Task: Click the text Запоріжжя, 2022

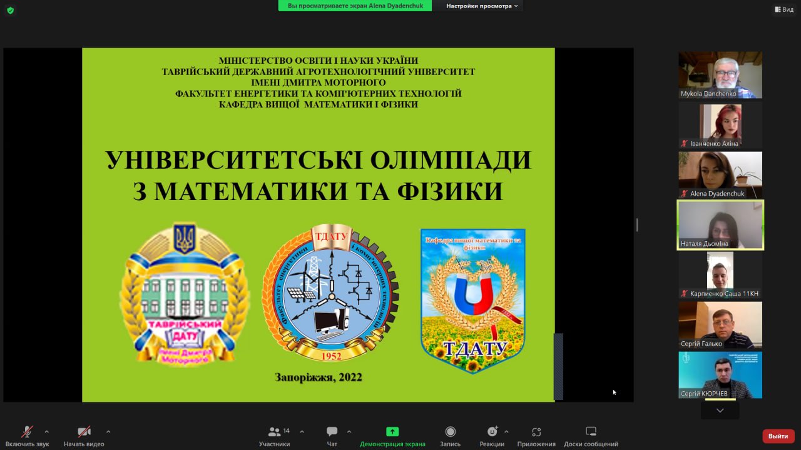Action: tap(319, 377)
